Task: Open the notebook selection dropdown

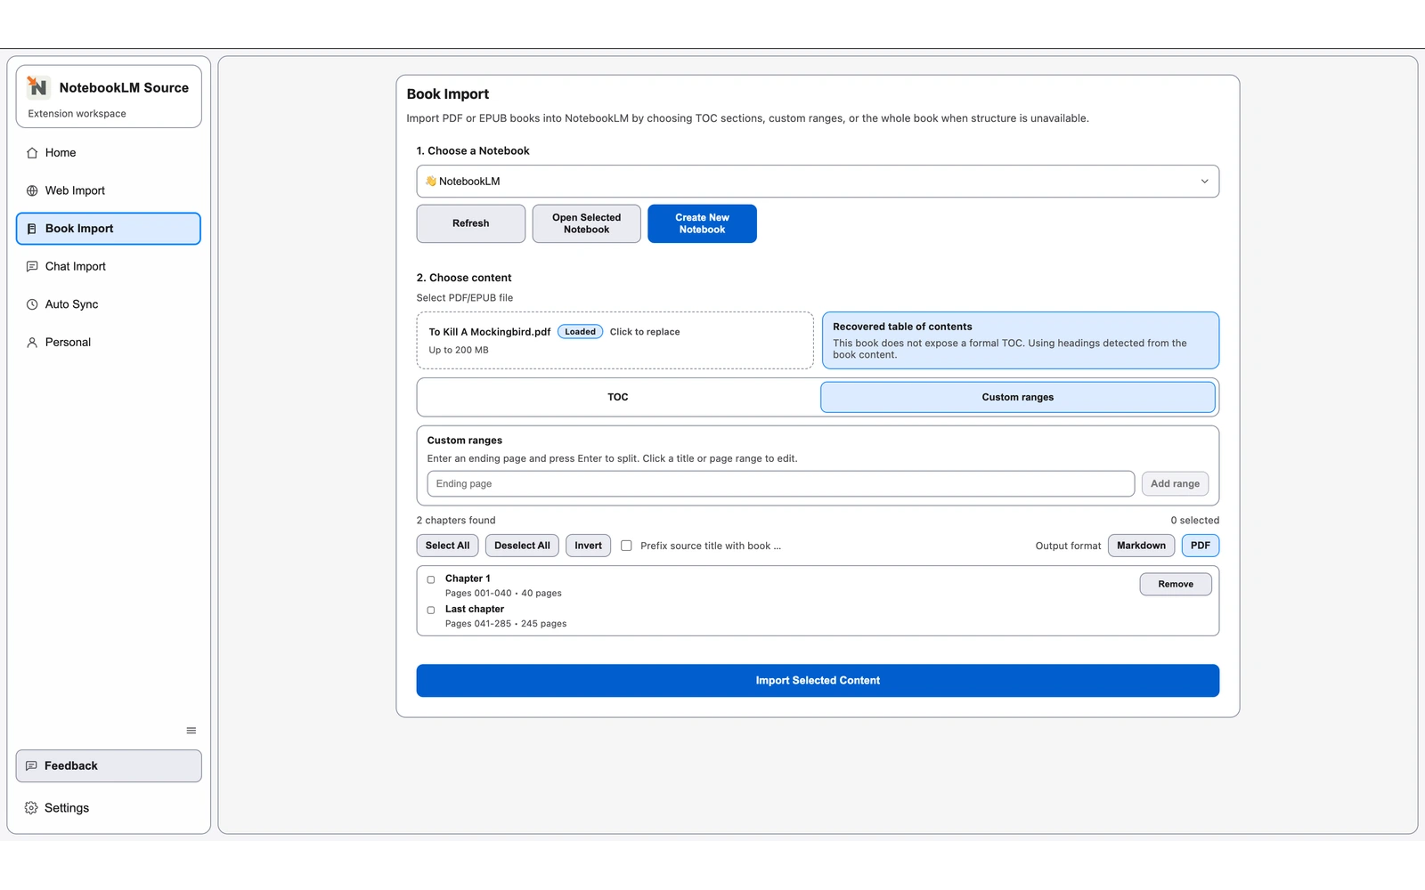Action: (818, 181)
